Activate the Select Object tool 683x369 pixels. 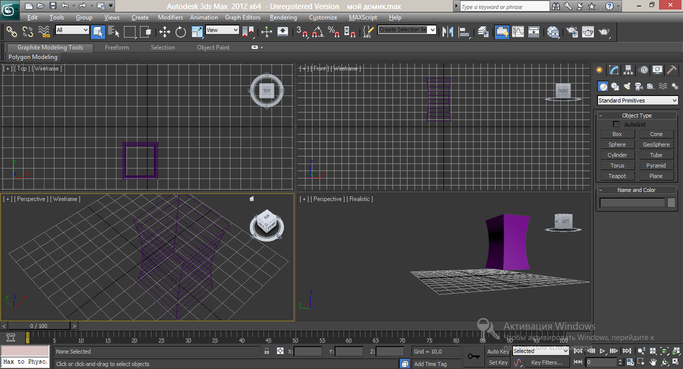tap(97, 32)
